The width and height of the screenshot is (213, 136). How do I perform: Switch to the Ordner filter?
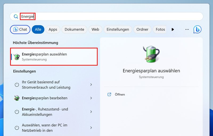point(142,30)
